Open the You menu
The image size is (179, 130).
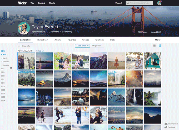(32, 3)
